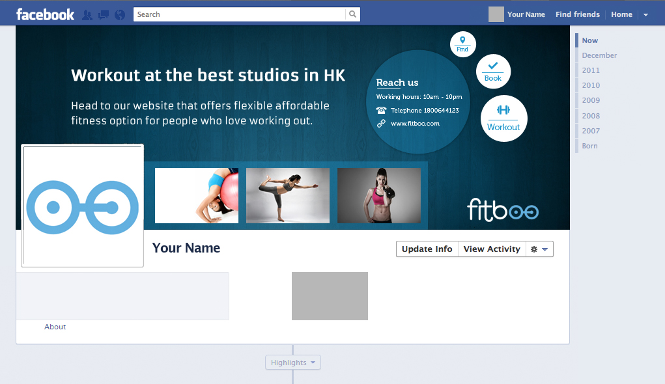The width and height of the screenshot is (665, 384).
Task: Click the telephone icon in Reach us
Action: [x=381, y=110]
